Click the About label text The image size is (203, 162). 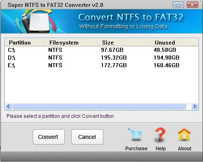click(184, 149)
